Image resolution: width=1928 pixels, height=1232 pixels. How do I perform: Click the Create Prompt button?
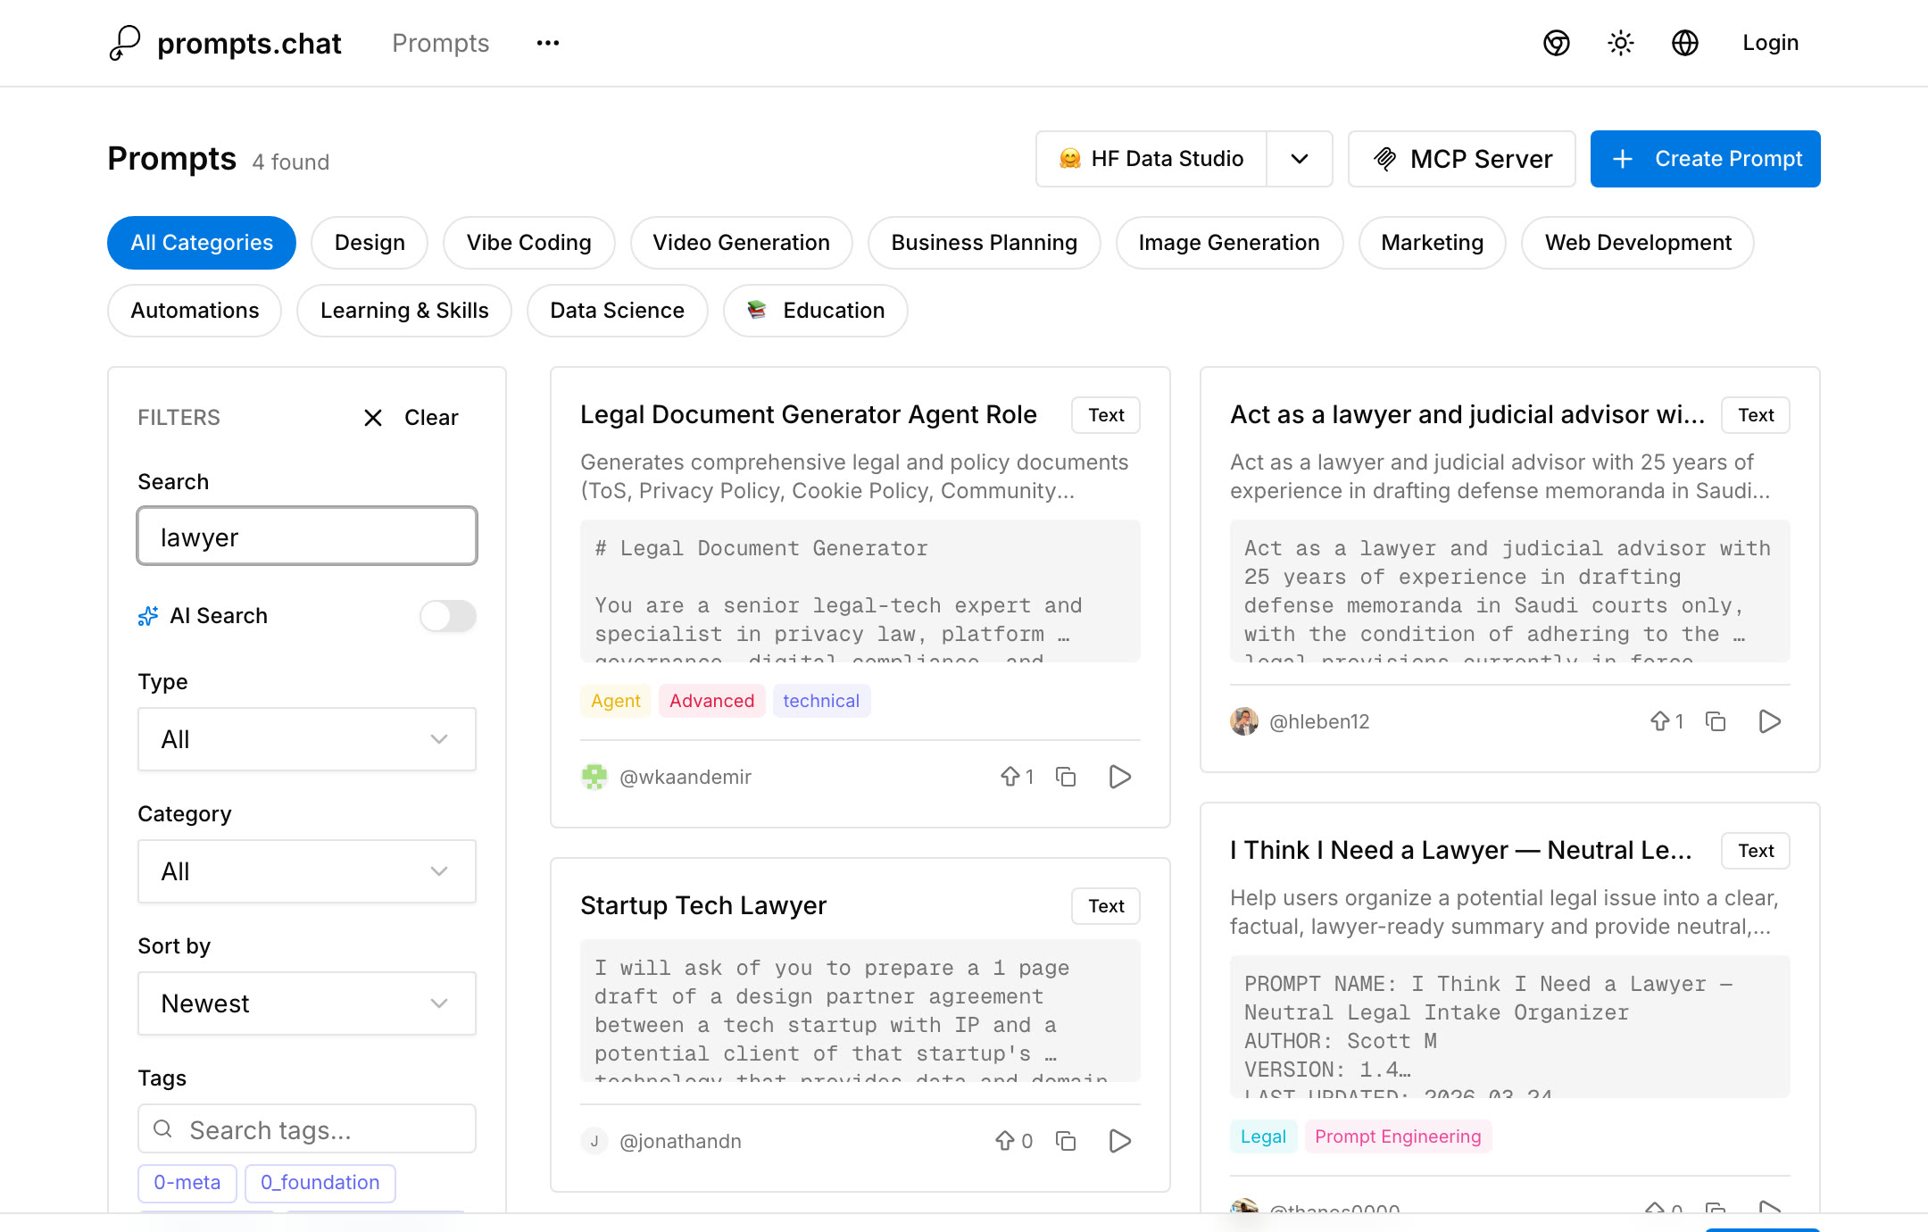point(1706,159)
